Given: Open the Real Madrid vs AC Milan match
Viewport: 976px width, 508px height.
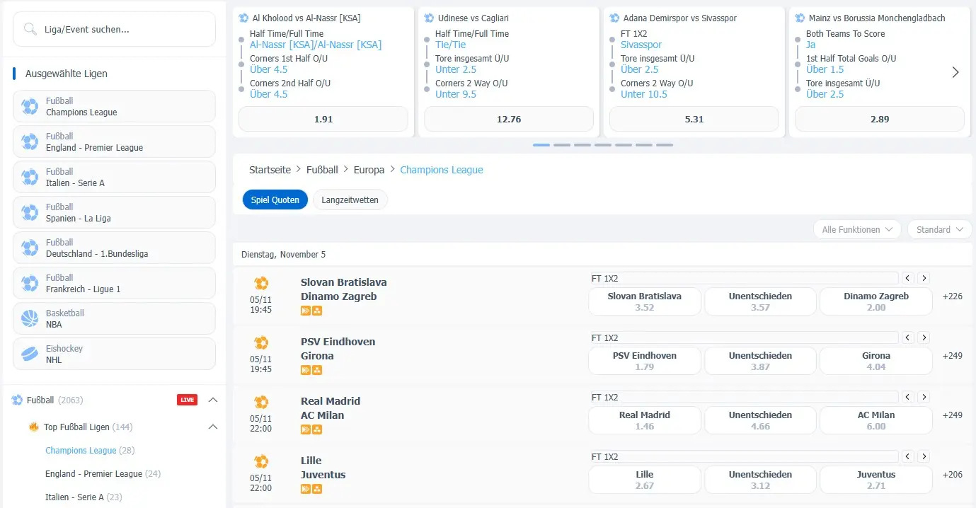Looking at the screenshot, I should pyautogui.click(x=331, y=408).
